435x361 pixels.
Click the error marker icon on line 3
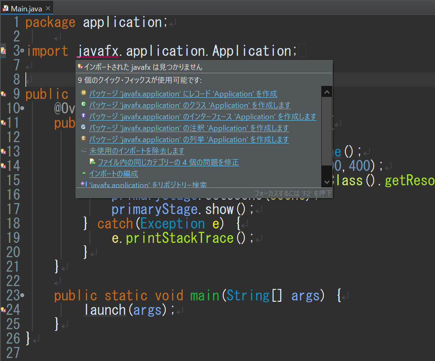tap(3, 51)
